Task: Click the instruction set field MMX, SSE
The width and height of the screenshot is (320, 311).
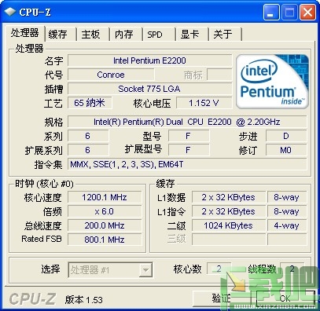Action: 187,164
